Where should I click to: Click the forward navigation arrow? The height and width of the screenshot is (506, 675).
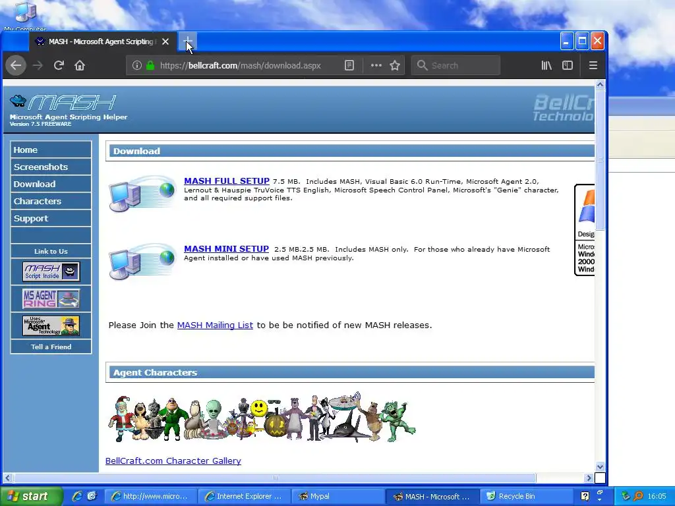click(38, 65)
